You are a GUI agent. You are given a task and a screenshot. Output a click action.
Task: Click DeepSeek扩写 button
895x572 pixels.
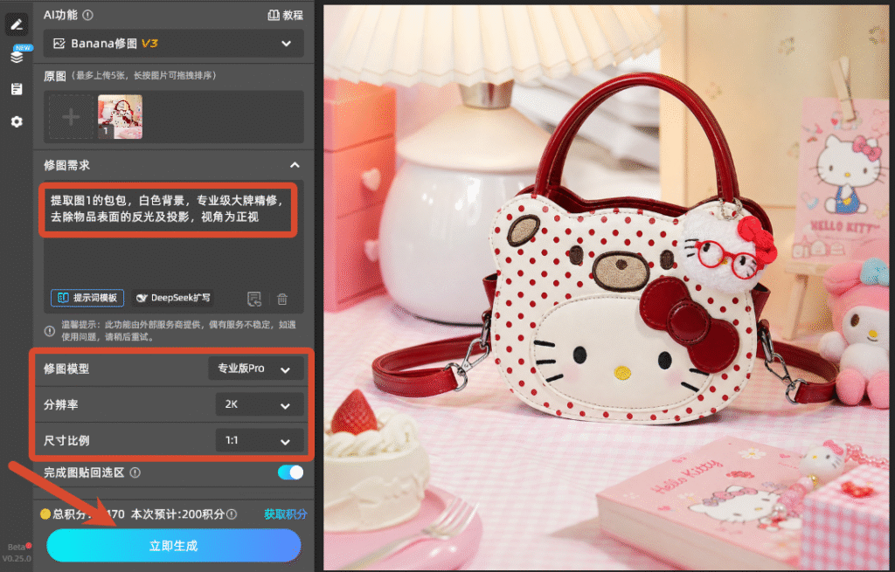pos(174,298)
